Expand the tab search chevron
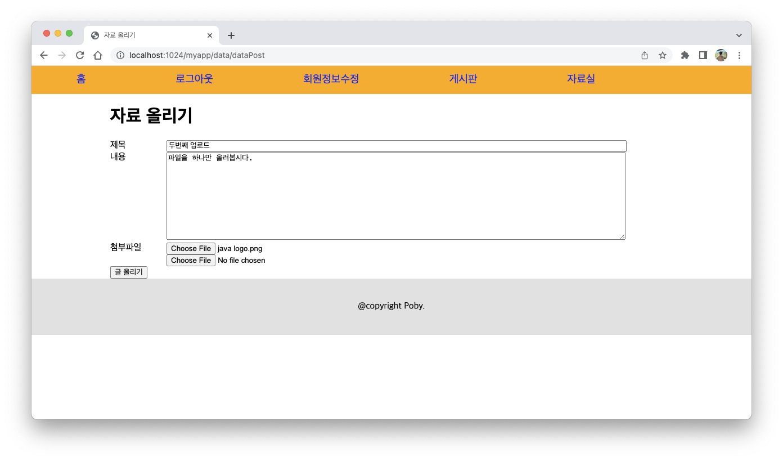Screen dimensions: 783x461 [739, 35]
